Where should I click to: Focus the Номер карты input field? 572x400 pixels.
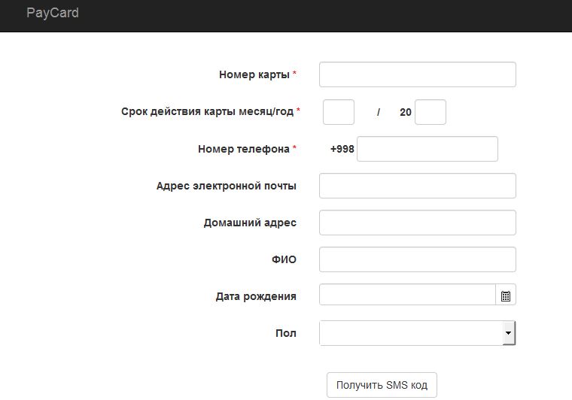[417, 75]
